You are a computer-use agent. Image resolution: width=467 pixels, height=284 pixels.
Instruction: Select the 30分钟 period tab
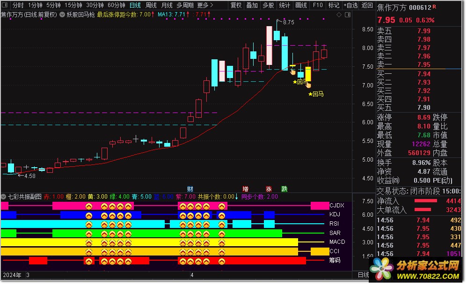[x=95, y=5]
